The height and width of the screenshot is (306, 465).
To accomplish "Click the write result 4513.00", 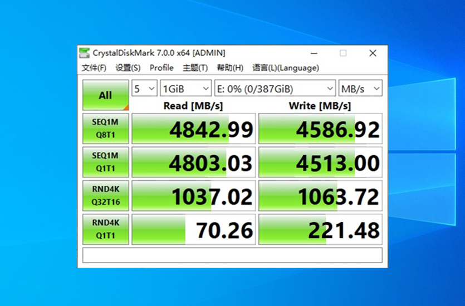I will pyautogui.click(x=320, y=162).
